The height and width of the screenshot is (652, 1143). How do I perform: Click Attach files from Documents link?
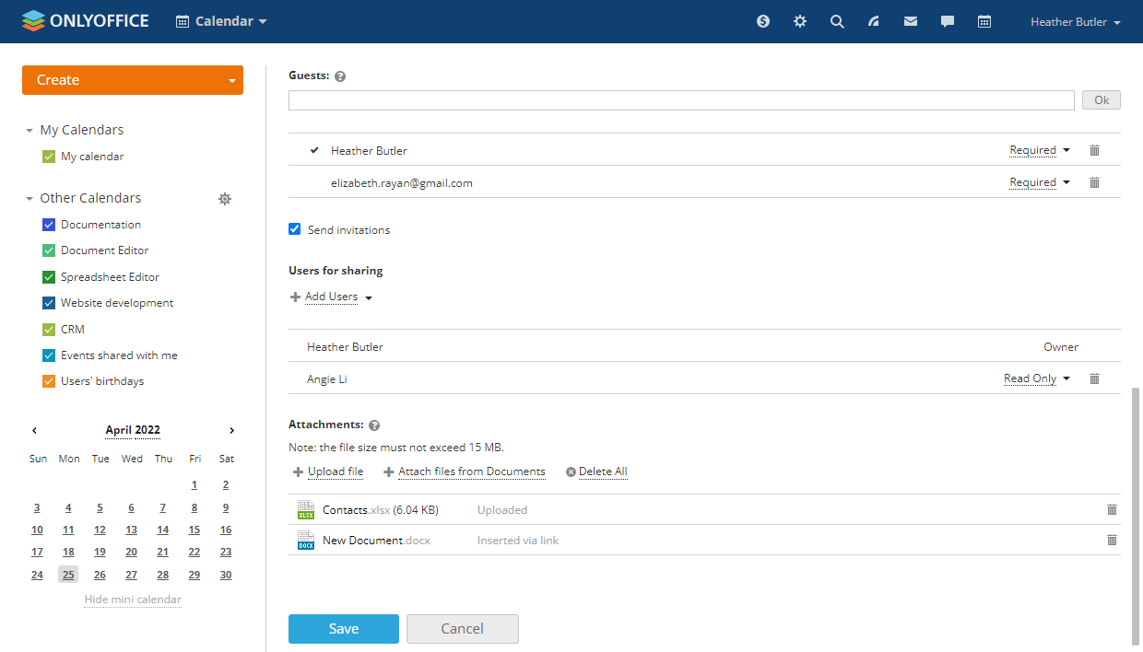[x=471, y=472]
